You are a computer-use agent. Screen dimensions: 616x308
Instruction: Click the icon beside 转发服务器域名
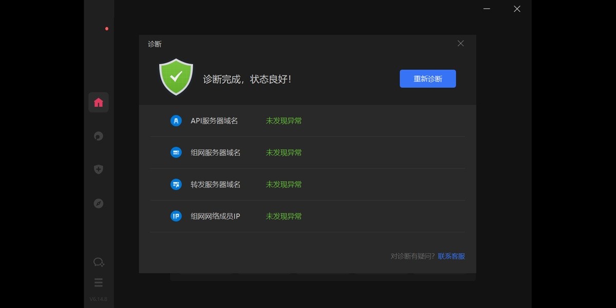(176, 184)
